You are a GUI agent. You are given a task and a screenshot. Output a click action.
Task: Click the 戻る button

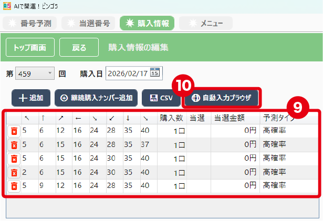click(79, 47)
